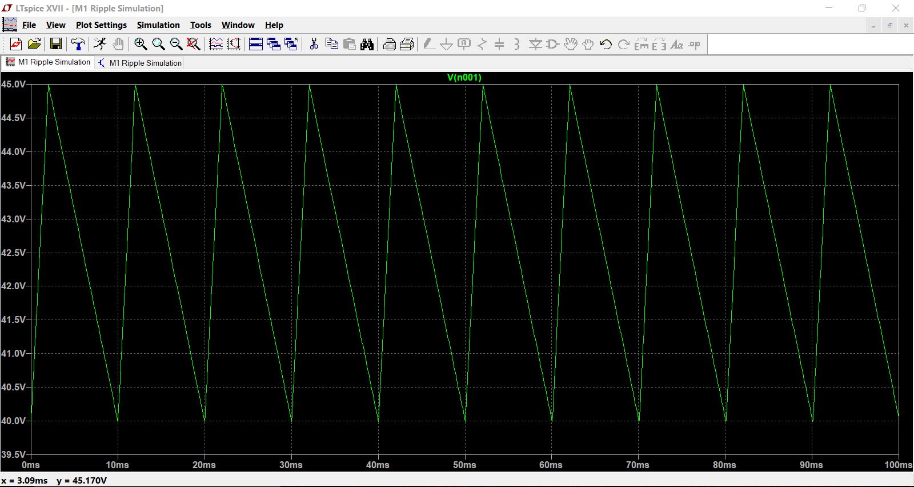The image size is (914, 487).
Task: Click the 100ms horizontal axis label
Action: (x=899, y=465)
